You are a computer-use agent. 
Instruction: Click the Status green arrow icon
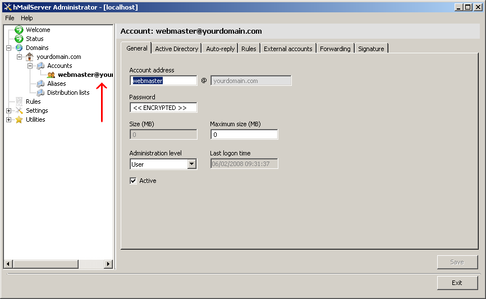(x=19, y=39)
